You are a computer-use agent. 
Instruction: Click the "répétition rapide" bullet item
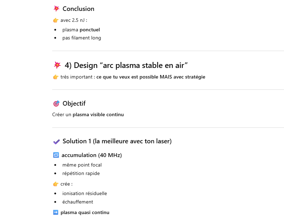coord(81,173)
